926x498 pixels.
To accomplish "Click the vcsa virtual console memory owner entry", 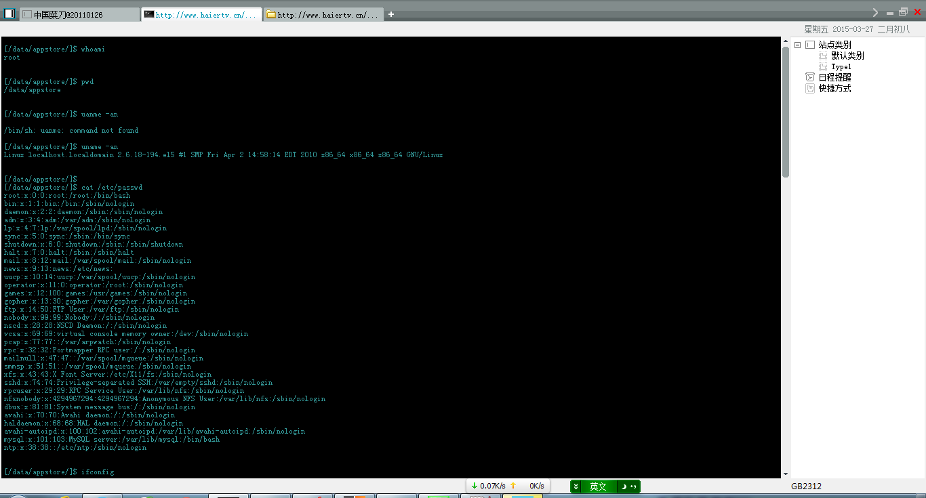I will (x=126, y=333).
